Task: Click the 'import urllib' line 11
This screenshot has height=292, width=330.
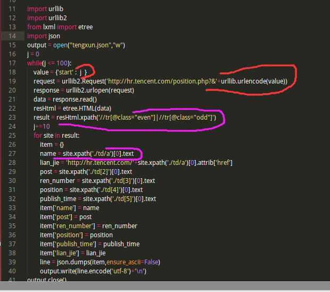Action: pyautogui.click(x=45, y=9)
